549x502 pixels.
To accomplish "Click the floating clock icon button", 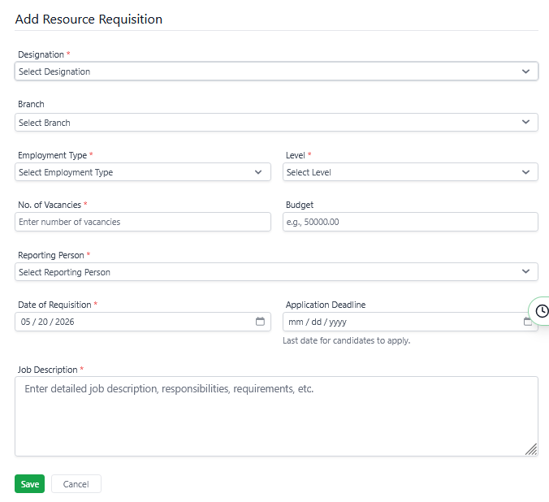I will tap(542, 311).
